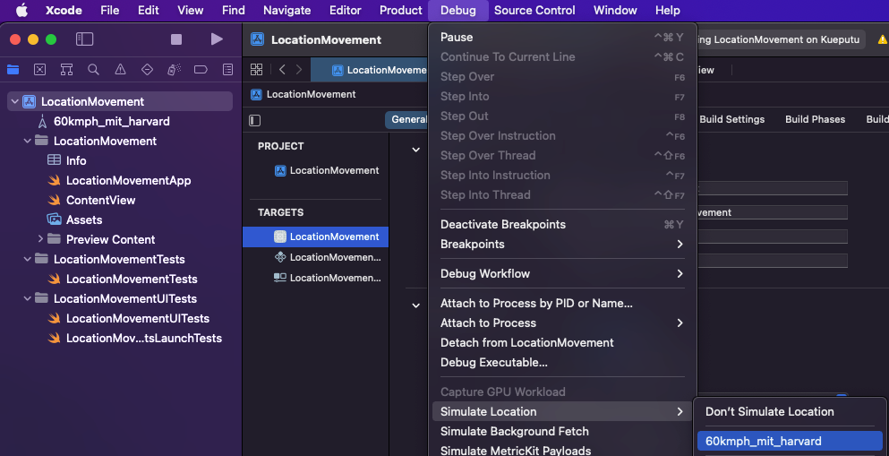The height and width of the screenshot is (456, 889).
Task: Open the LocationMov...tsLaunchTests swift file
Action: coord(143,338)
